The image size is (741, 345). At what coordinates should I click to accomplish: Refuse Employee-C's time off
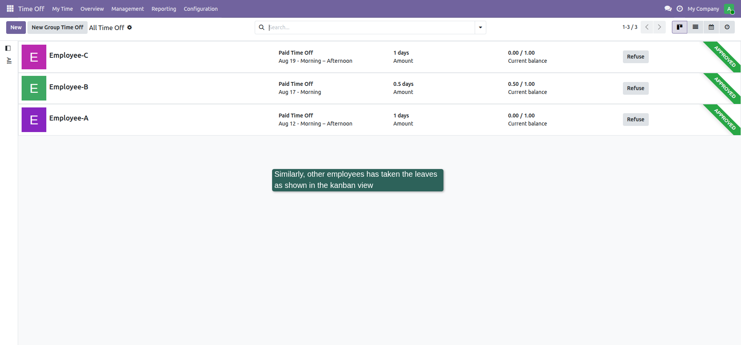(636, 57)
